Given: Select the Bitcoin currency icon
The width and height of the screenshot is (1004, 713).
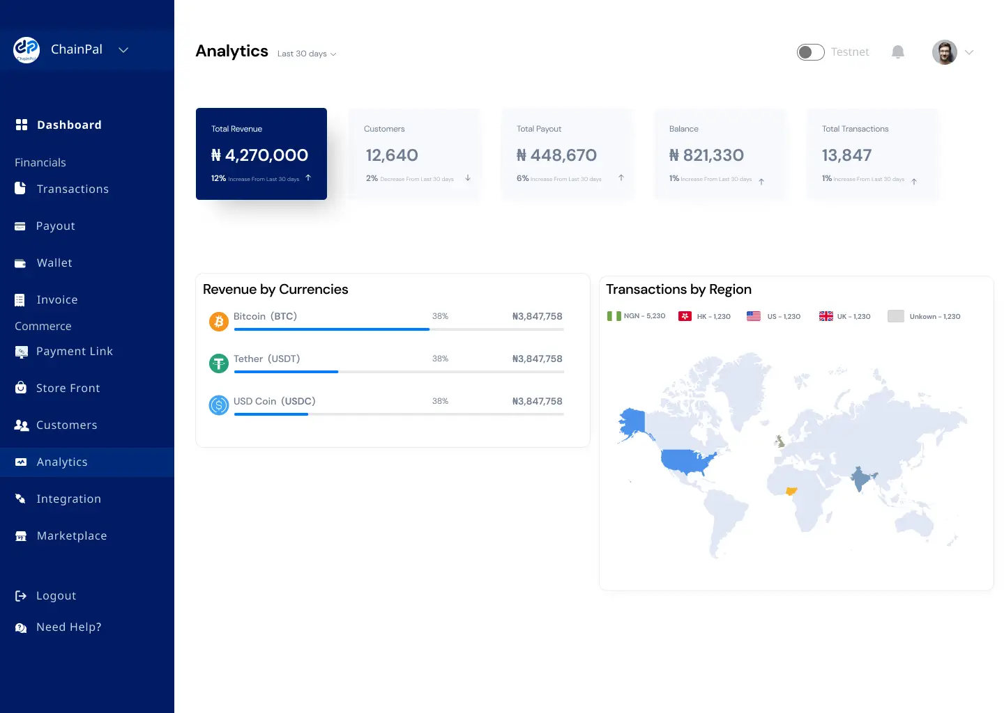Looking at the screenshot, I should pos(218,321).
